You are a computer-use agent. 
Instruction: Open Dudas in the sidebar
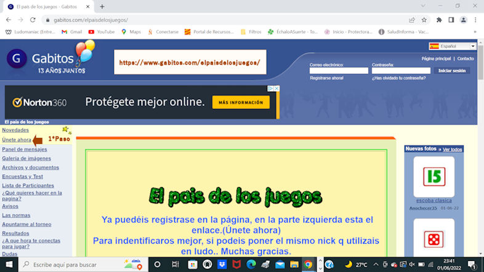click(10, 254)
